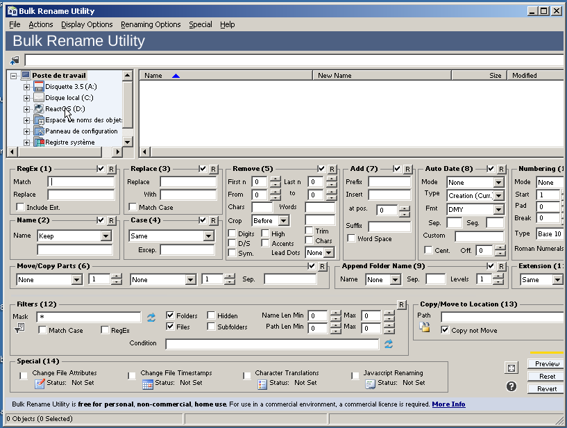Enable Include Ext. in RegEx
This screenshot has height=428, width=567.
point(21,207)
